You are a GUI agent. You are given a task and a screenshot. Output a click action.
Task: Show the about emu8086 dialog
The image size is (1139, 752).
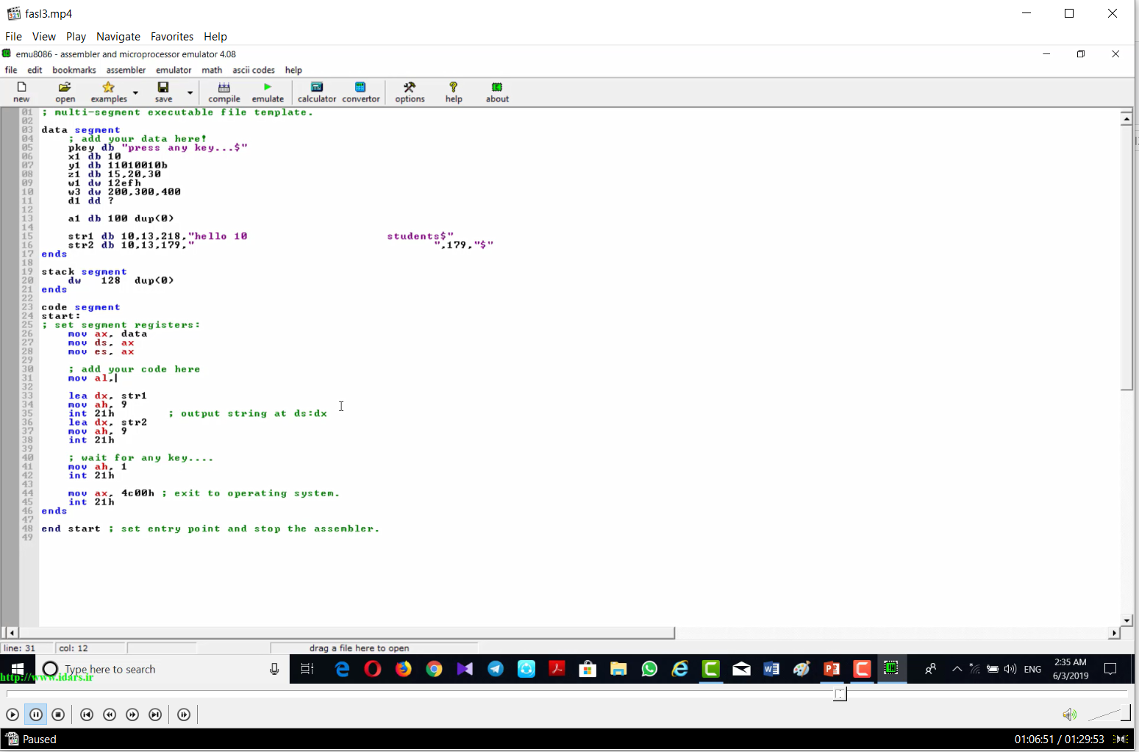(x=497, y=92)
